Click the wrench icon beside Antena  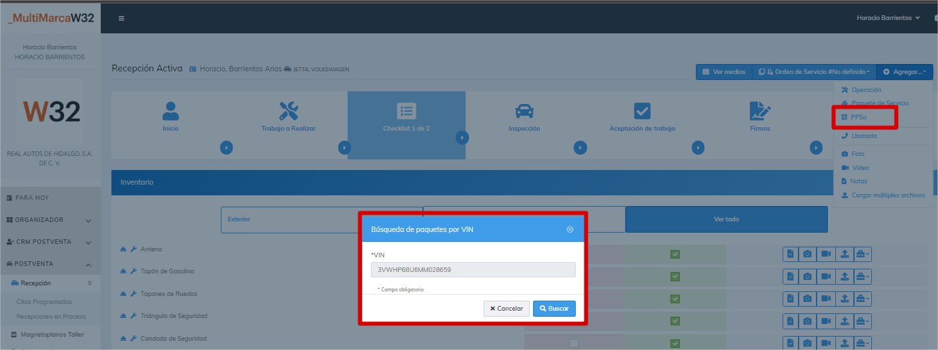133,249
